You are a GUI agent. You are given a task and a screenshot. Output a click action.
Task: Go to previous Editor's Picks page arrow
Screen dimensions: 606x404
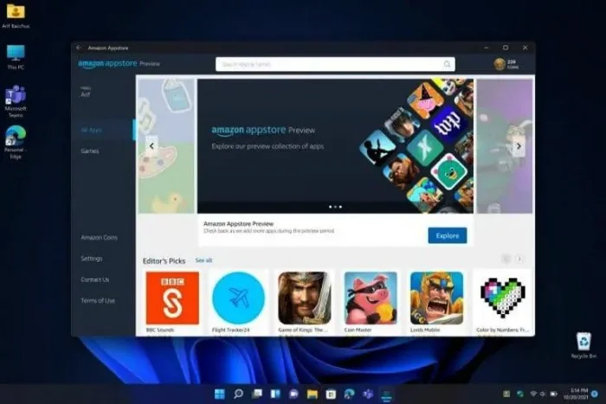click(x=506, y=259)
